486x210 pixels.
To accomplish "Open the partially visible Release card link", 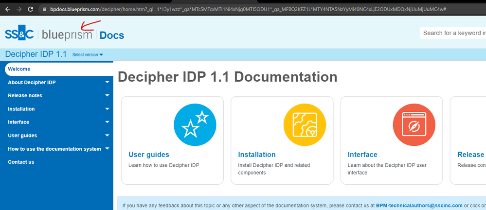I will tap(471, 154).
